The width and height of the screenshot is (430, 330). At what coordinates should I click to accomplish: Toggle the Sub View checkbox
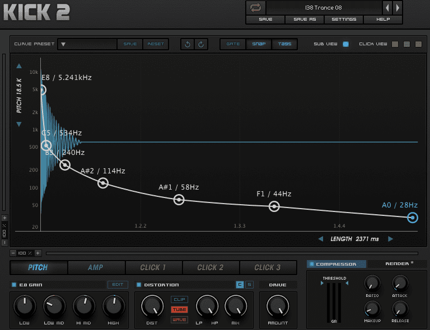[345, 44]
